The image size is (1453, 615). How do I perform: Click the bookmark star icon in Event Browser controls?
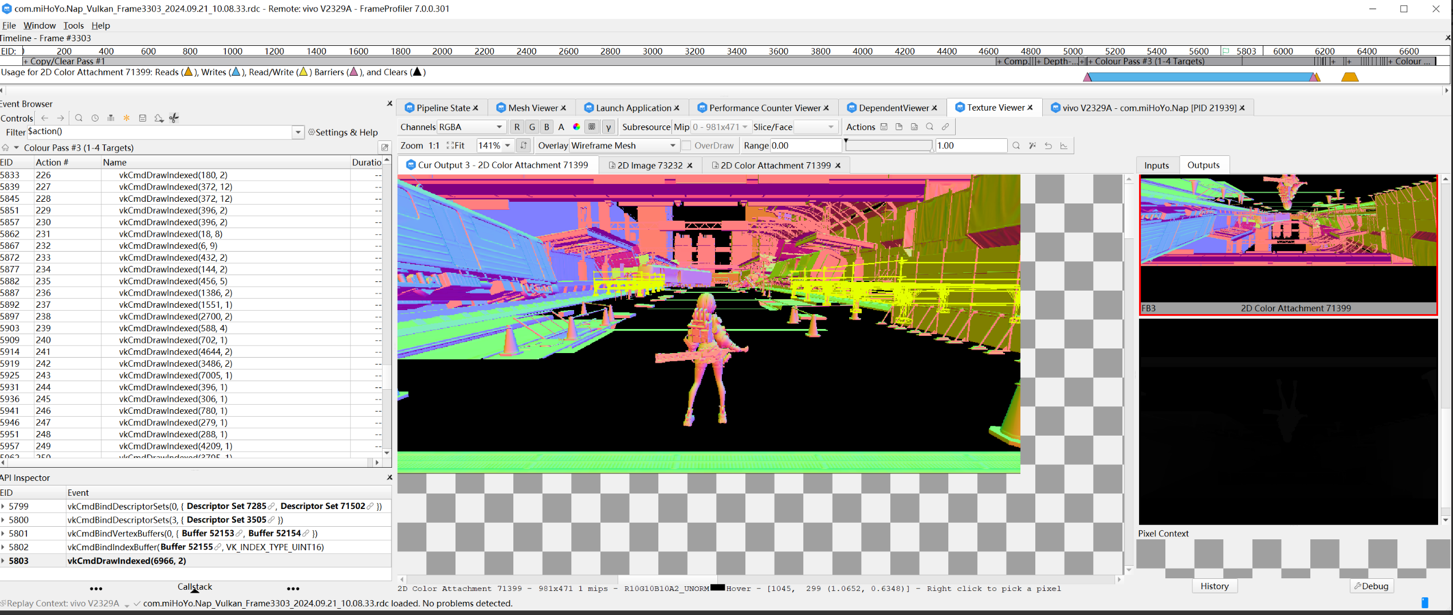click(x=126, y=118)
